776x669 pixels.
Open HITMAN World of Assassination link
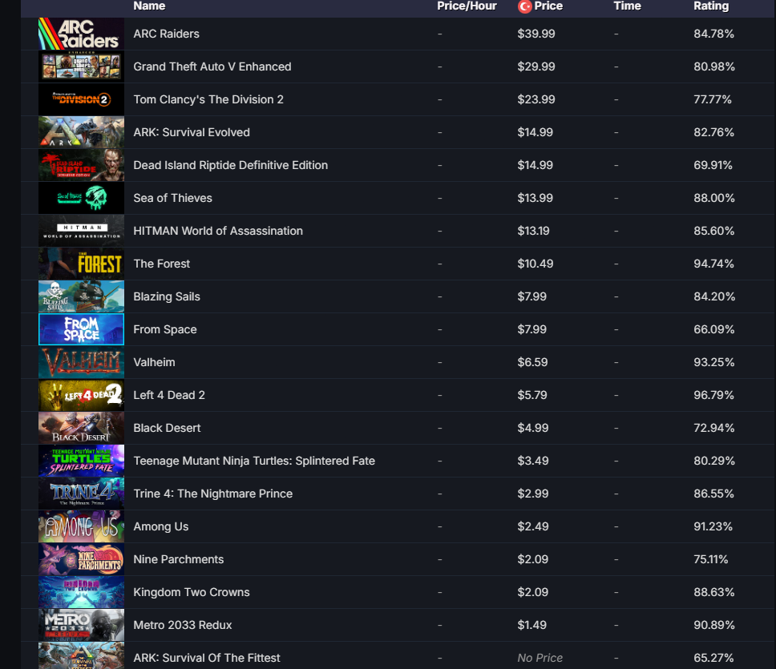[x=218, y=231]
